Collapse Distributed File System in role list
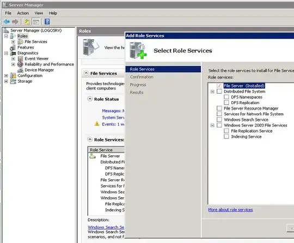The height and width of the screenshot is (243, 294). pyautogui.click(x=212, y=92)
